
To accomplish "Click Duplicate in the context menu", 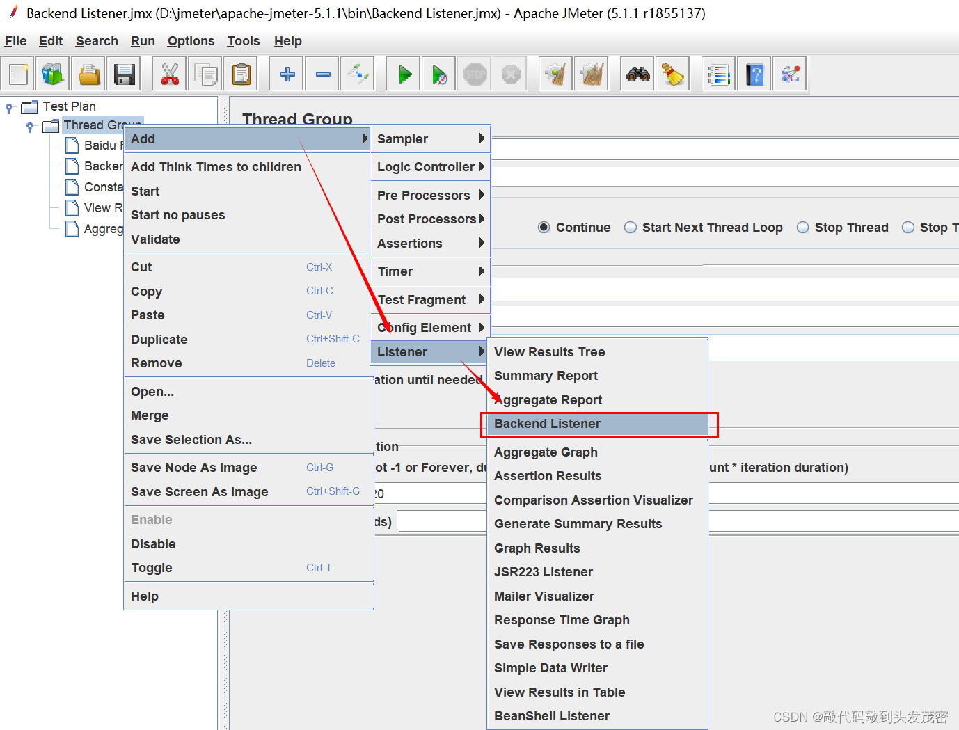I will point(248,340).
